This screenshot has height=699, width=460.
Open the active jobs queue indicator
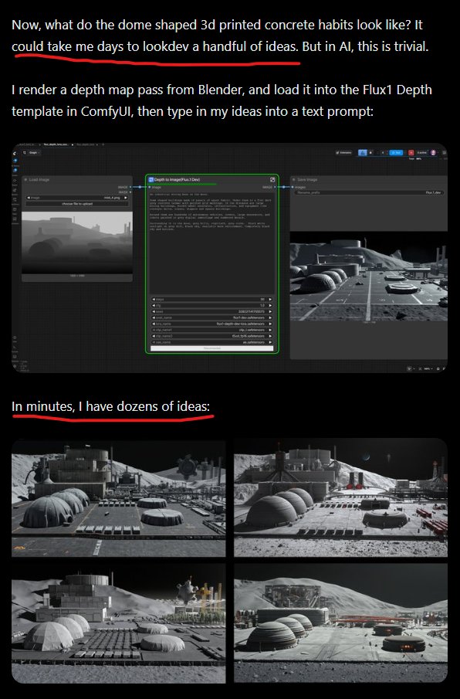[x=421, y=152]
